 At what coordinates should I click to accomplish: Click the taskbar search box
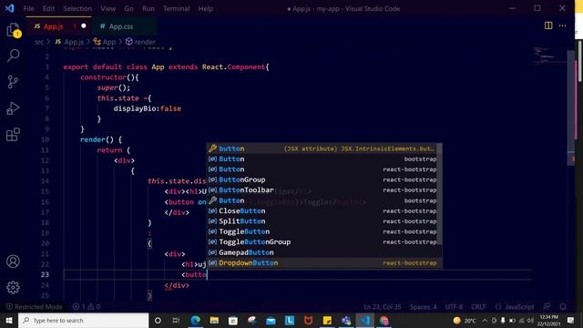tap(83, 320)
